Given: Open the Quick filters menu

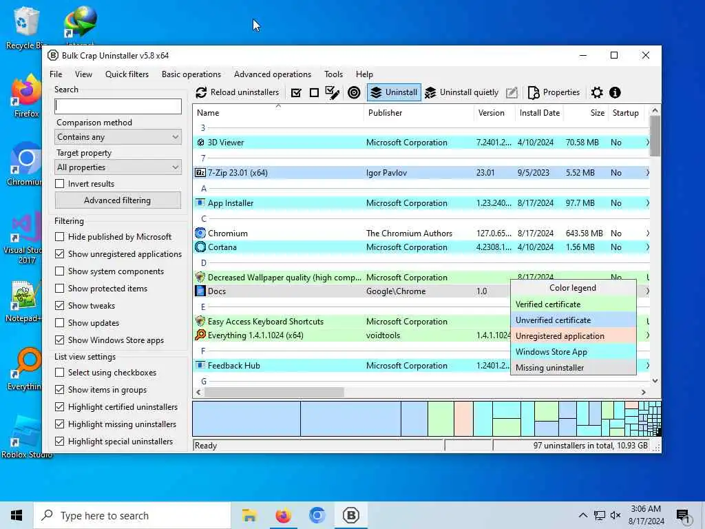Looking at the screenshot, I should 127,74.
